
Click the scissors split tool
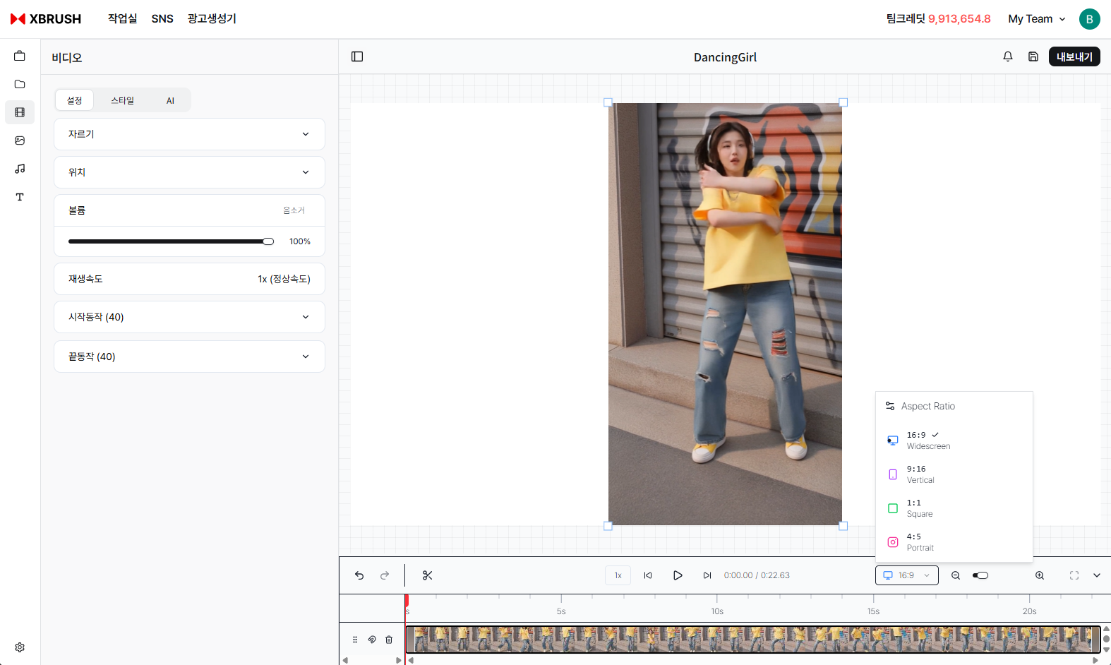427,575
